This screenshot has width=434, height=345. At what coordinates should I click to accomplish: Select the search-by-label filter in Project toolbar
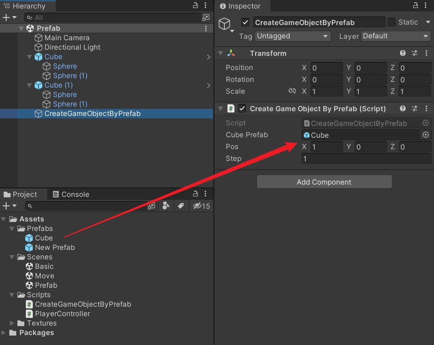click(181, 206)
